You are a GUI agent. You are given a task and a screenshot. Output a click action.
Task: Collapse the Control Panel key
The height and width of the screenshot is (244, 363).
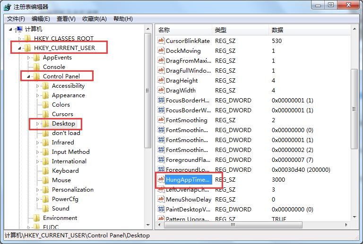(28, 76)
